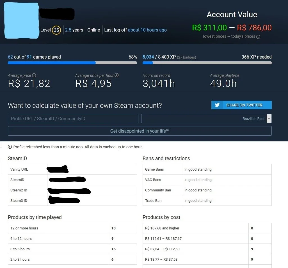Click the Steam2 ID row label
Screen dimensions: 288x268
tap(19, 190)
